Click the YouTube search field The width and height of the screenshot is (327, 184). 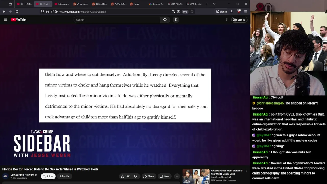tap(117, 20)
